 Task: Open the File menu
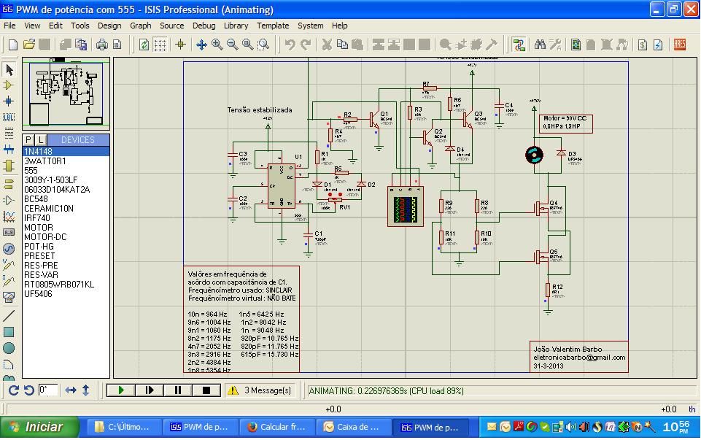[x=9, y=26]
